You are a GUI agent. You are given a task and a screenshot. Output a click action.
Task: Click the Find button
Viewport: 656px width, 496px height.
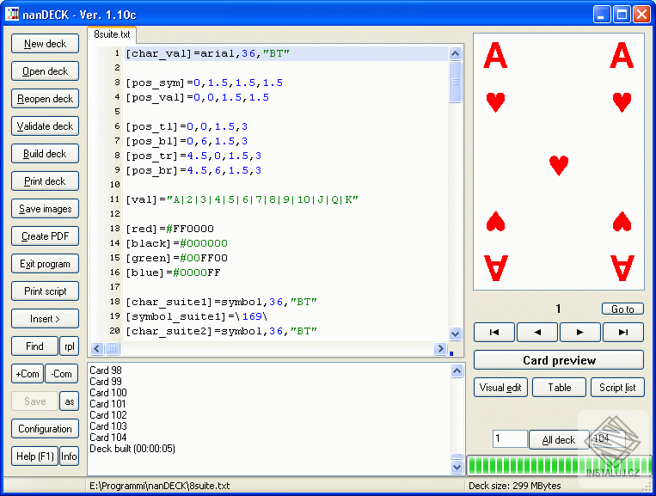point(34,346)
